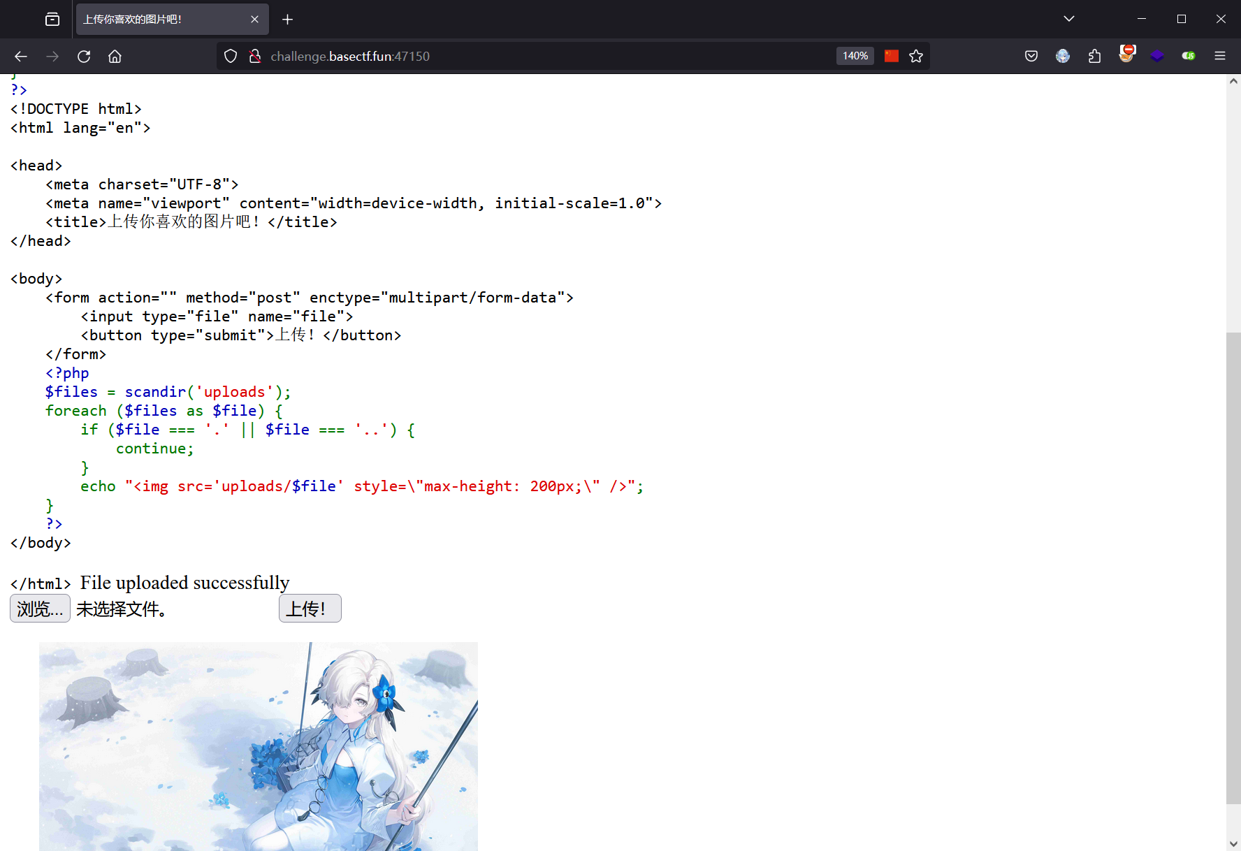Click the <!DOCTYPE html> line

76,109
